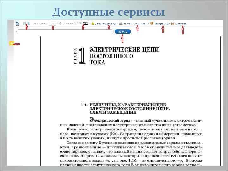
Task: Click the bold words 'Электрический заряд'
Action: pyautogui.click(x=110, y=120)
